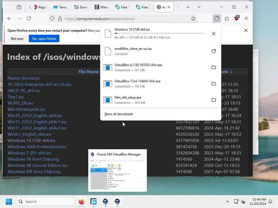Download Windows 2000 Professional.iso
Image resolution: width=278 pixels, height=208 pixels.
coord(37,147)
